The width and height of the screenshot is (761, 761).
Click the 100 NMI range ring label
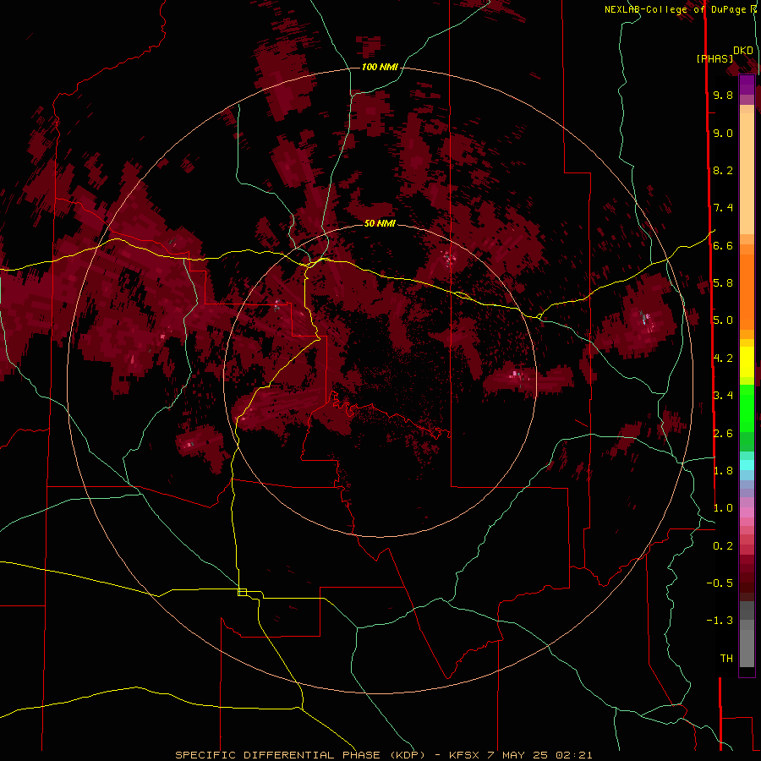pyautogui.click(x=380, y=67)
